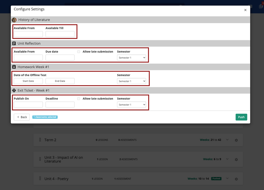Expand the Term 2 chevron
This screenshot has width=264, height=190.
pos(228,140)
